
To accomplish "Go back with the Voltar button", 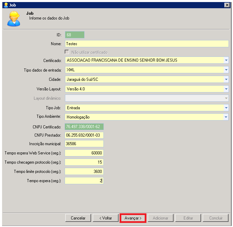I will (106, 218).
